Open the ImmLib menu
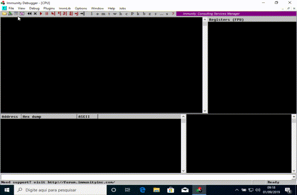This screenshot has height=195, width=297. pyautogui.click(x=64, y=8)
